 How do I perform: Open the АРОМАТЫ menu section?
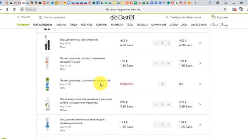click(x=117, y=25)
